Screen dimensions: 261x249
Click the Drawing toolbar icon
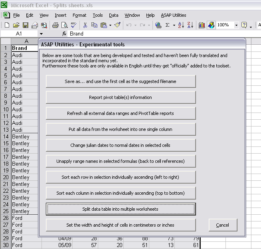click(211, 25)
